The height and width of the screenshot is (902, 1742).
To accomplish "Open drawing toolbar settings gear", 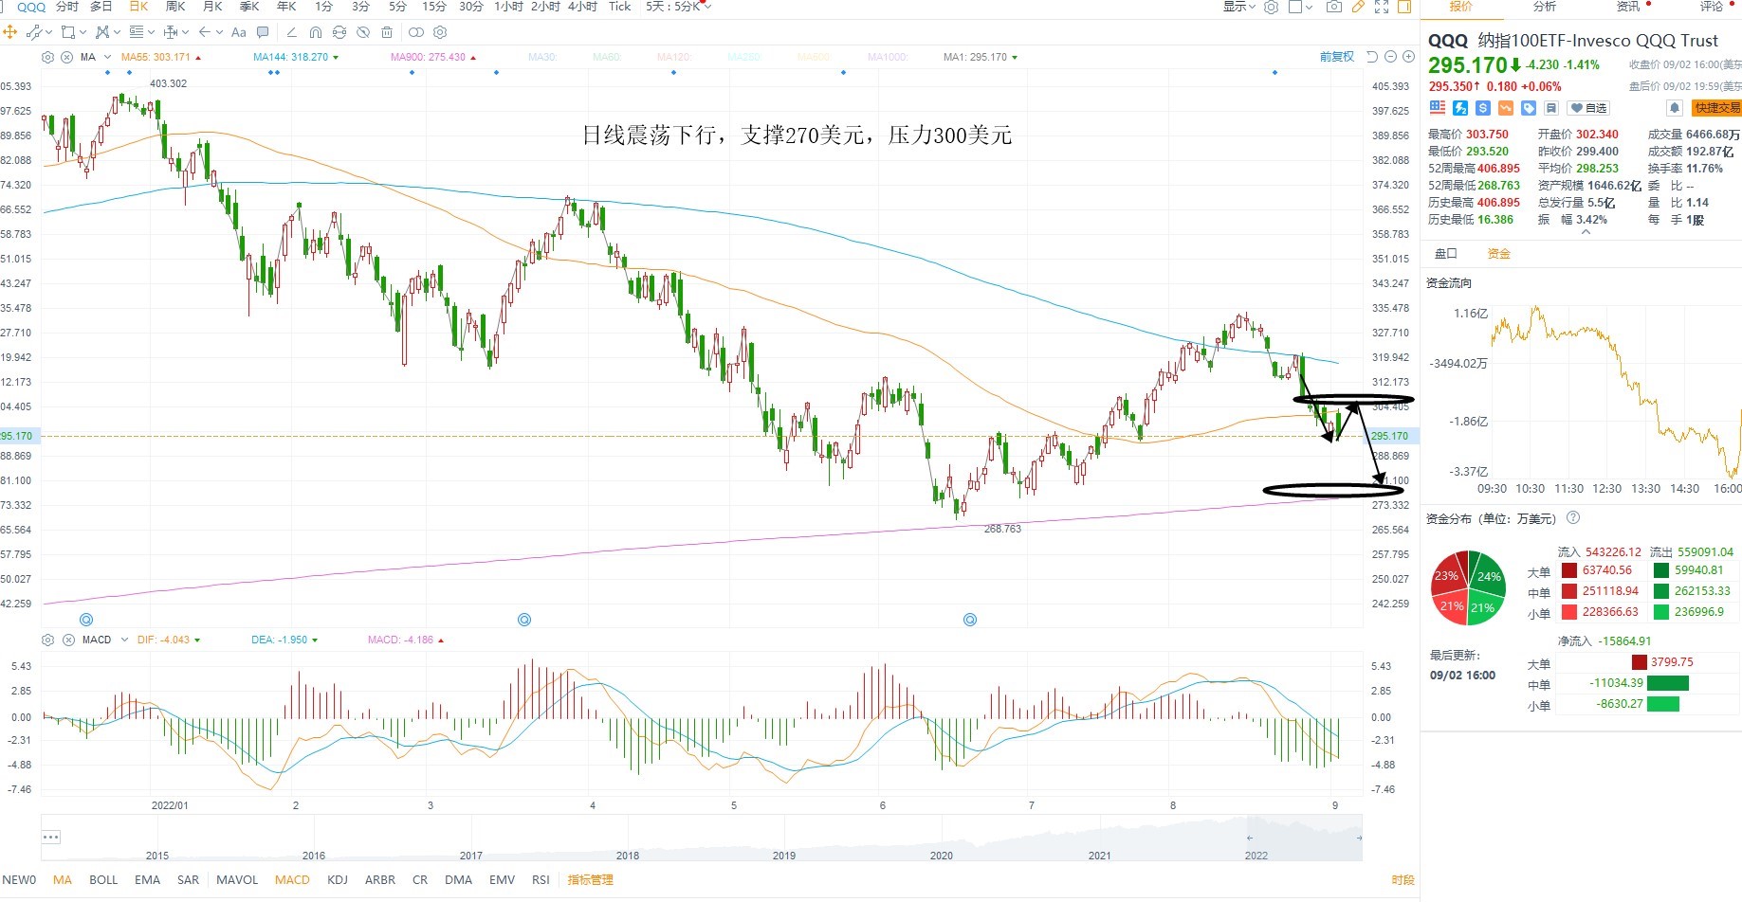I will point(440,32).
